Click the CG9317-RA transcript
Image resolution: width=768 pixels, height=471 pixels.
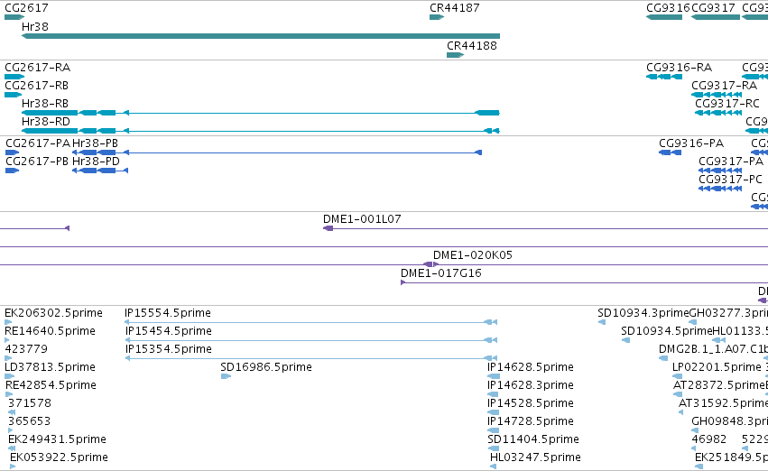pos(716,95)
